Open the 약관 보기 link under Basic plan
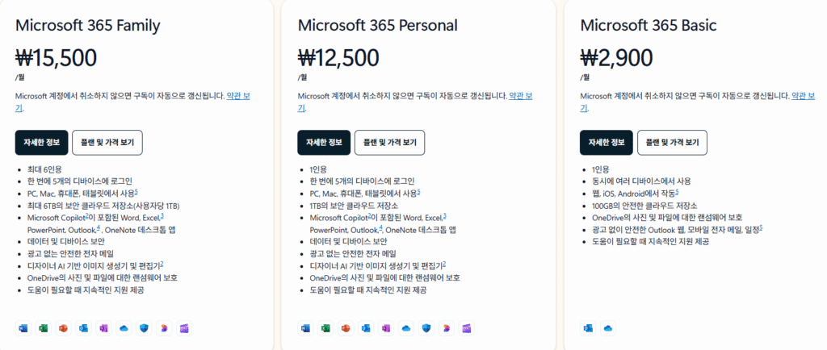 pos(803,96)
